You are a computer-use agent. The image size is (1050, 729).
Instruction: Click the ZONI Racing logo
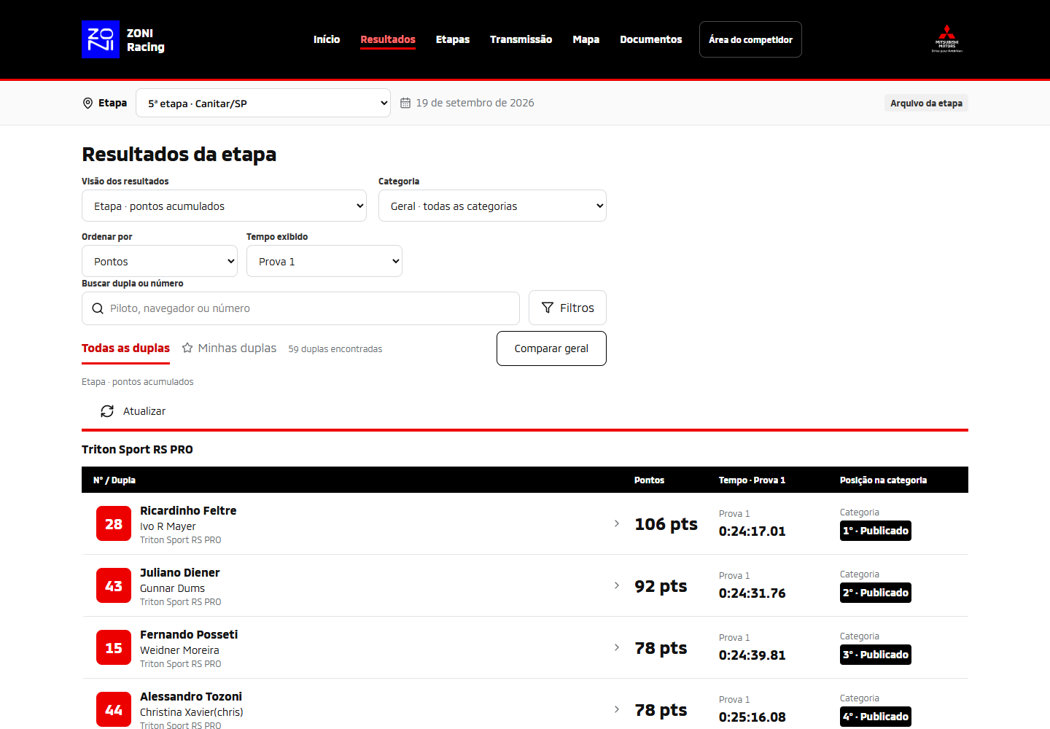coord(123,39)
